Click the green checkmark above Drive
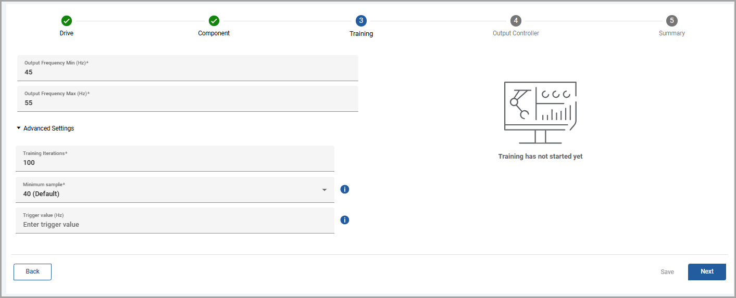 point(67,21)
